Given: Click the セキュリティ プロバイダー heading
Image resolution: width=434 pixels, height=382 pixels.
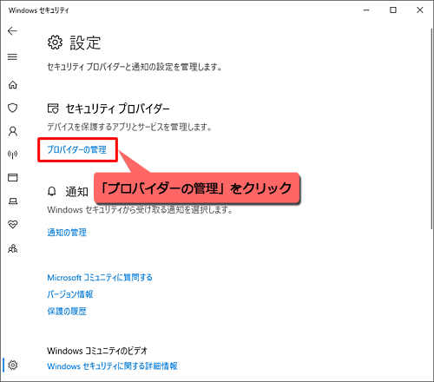Looking at the screenshot, I should click(x=118, y=109).
